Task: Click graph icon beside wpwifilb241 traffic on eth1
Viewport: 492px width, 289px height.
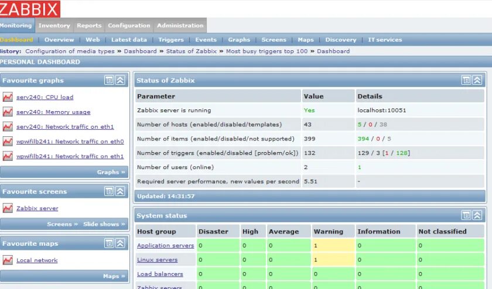Action: pos(8,156)
